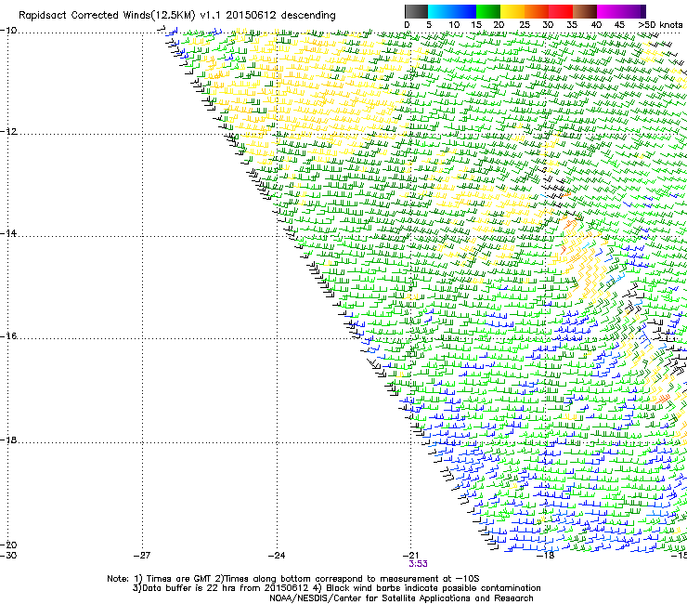Click the blue 10–15 knots legend swatch
The width and height of the screenshot is (687, 604).
(x=464, y=11)
